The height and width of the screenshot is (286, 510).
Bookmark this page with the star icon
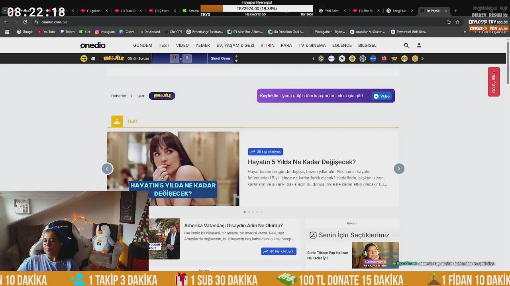[x=457, y=22]
